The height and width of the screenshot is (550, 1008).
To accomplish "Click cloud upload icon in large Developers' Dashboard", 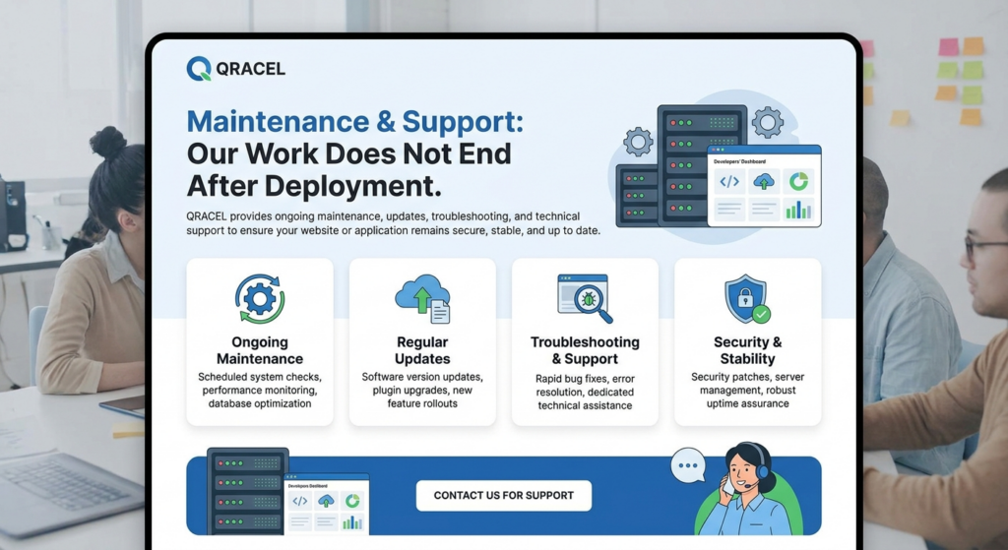I will (x=764, y=182).
